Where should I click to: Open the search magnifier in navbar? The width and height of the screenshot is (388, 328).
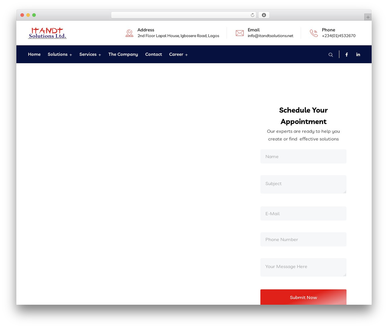click(x=331, y=55)
